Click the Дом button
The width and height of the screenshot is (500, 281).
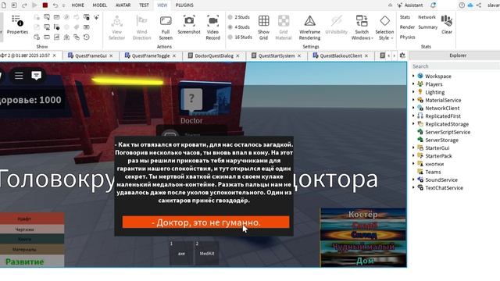[363, 261]
